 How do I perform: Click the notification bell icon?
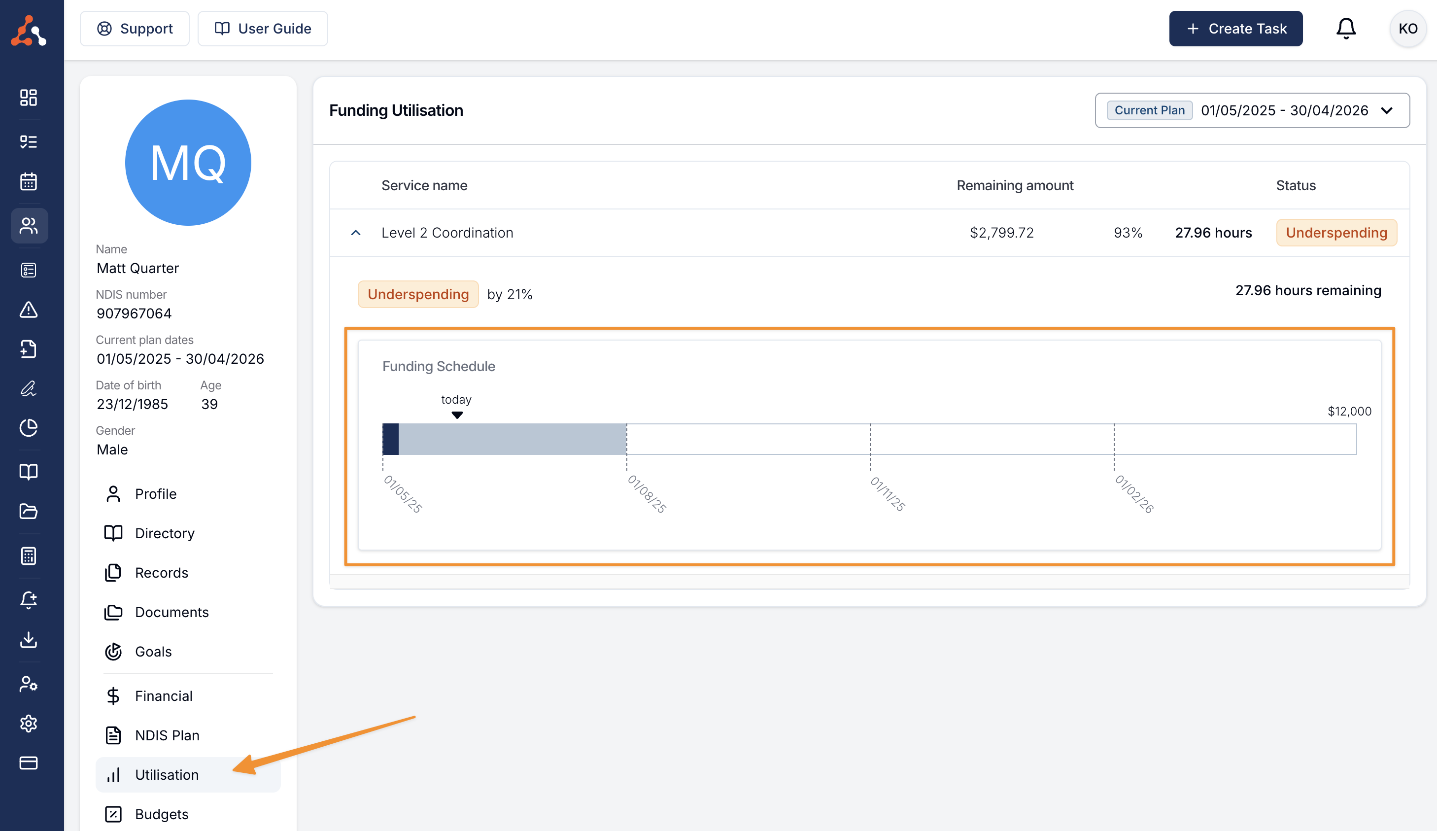tap(1346, 29)
